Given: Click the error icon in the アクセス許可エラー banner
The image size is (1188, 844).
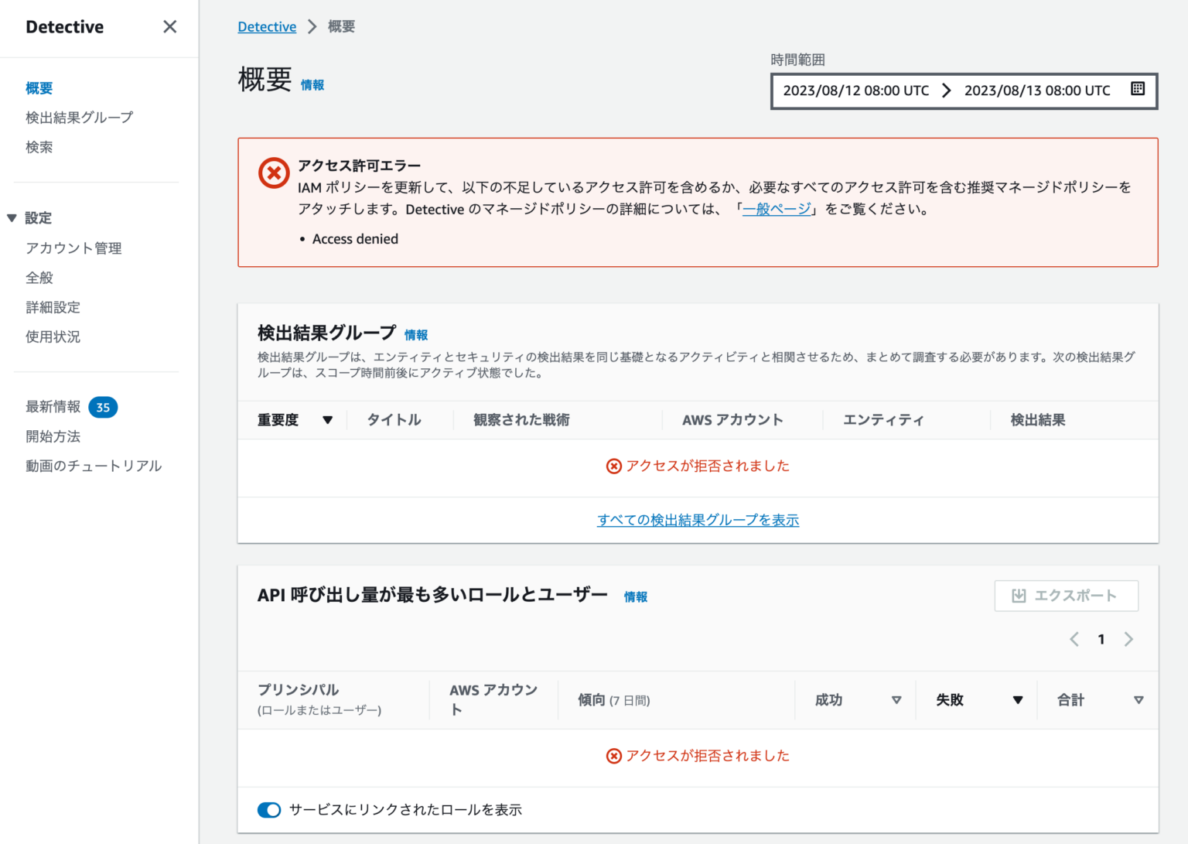Looking at the screenshot, I should pos(273,173).
